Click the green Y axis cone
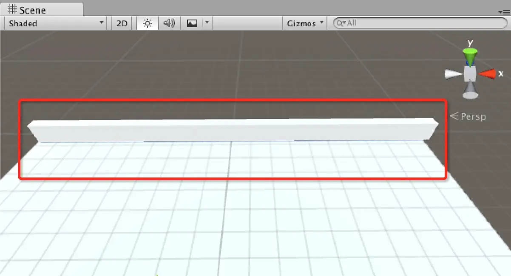 [470, 56]
